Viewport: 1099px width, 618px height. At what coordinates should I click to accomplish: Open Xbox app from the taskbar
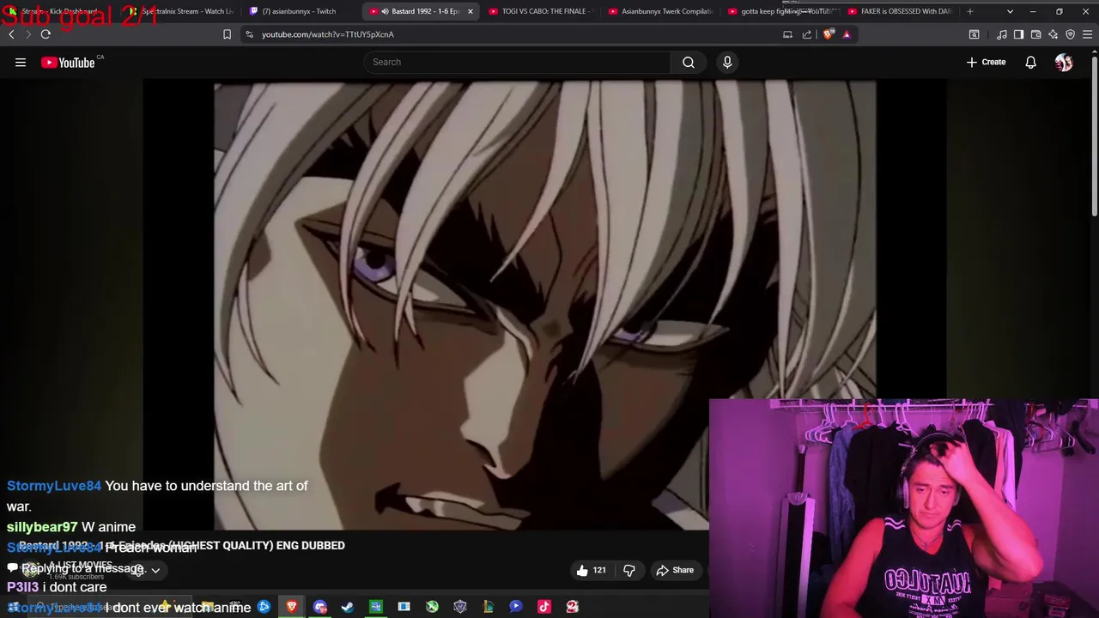[432, 607]
